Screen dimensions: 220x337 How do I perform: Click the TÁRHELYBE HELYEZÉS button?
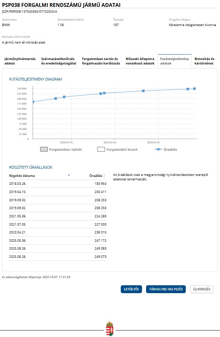166,289
